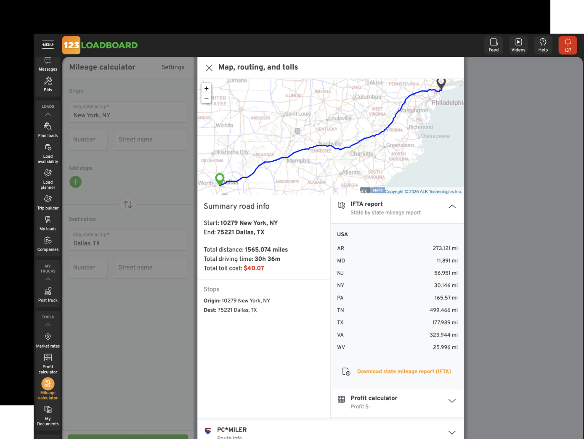Open the sidebar Profit calculator tool

(x=48, y=363)
